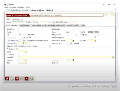The image size is (120, 91).
Task: Click the Texto Convenio input field
Action: 65,49
